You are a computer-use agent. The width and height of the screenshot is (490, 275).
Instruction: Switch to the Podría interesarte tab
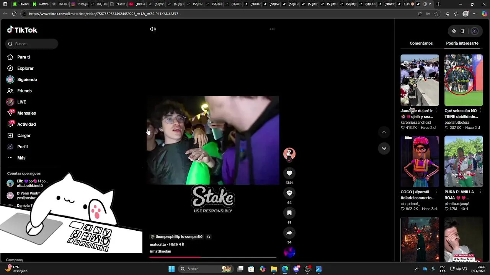point(462,43)
